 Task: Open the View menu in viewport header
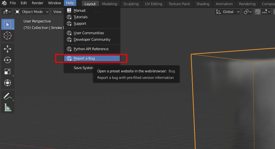(57, 12)
